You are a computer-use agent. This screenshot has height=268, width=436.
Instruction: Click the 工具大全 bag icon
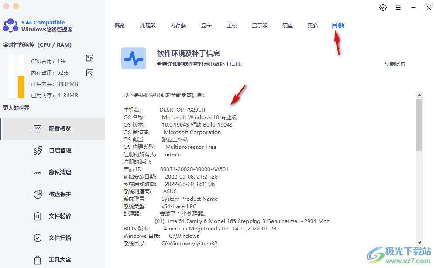[x=38, y=260]
